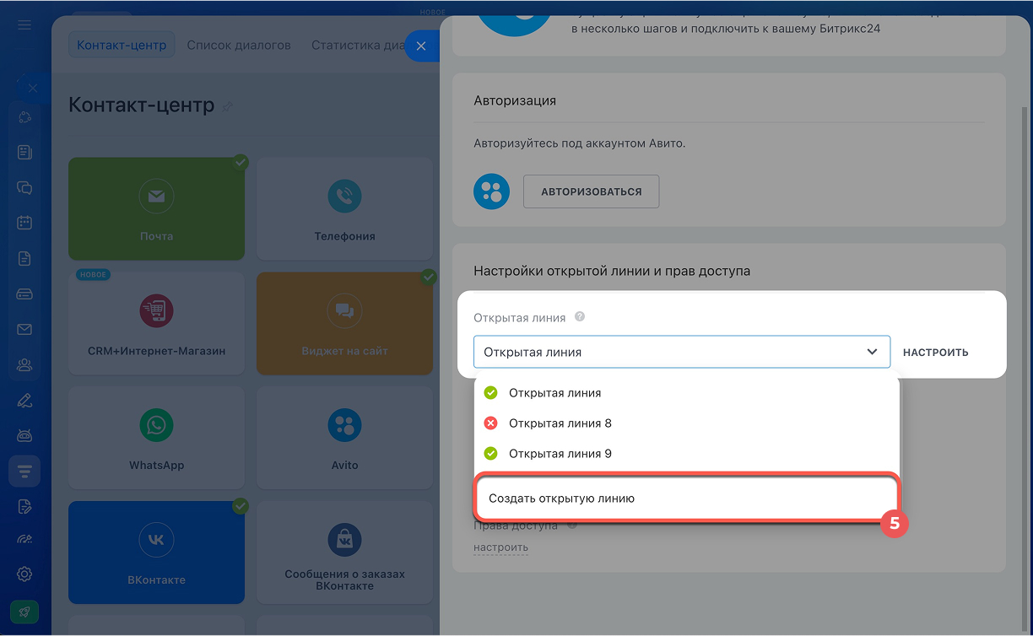The width and height of the screenshot is (1033, 636).
Task: Choose Создать открытую линию
Action: point(686,499)
